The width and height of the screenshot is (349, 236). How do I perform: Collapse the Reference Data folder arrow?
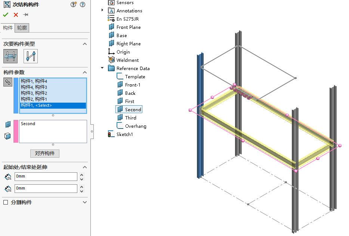102,68
